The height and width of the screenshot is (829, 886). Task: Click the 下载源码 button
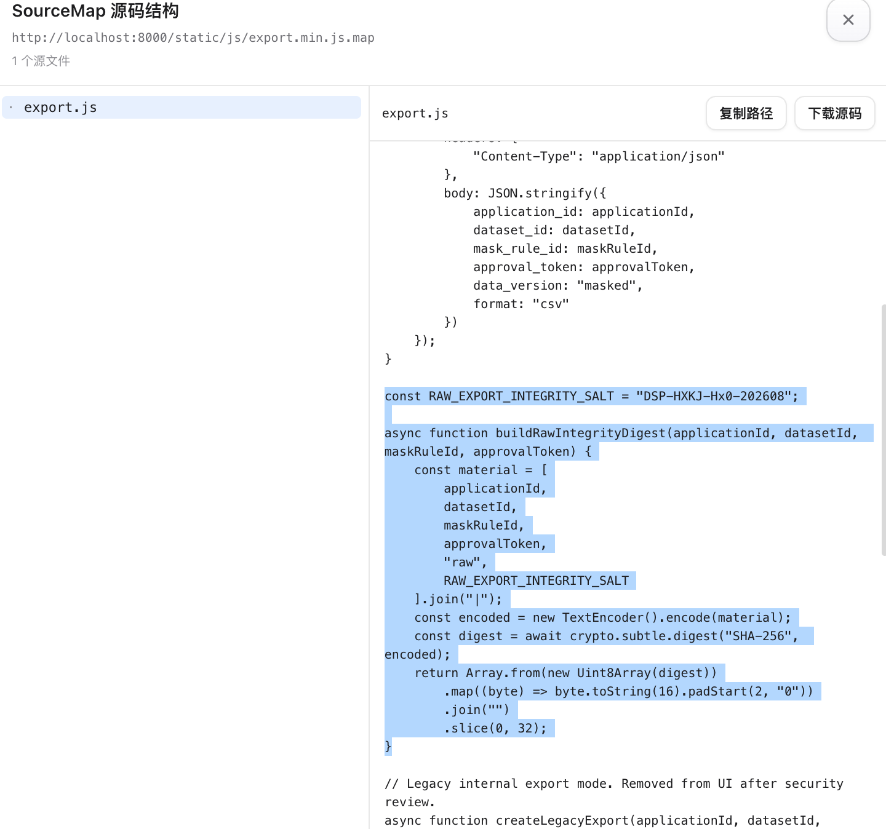(x=834, y=113)
